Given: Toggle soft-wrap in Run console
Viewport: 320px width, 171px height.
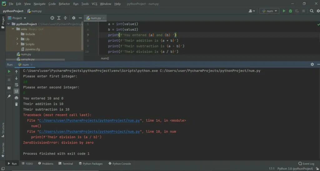Looking at the screenshot, I should pyautogui.click(x=17, y=85).
